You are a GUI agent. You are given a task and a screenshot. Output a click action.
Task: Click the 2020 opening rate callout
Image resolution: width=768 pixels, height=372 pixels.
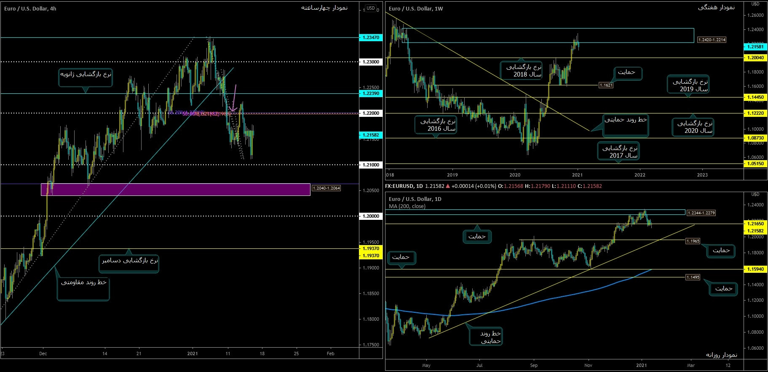[693, 127]
